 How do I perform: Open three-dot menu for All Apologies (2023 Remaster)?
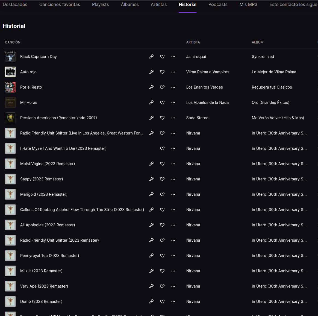click(x=173, y=225)
